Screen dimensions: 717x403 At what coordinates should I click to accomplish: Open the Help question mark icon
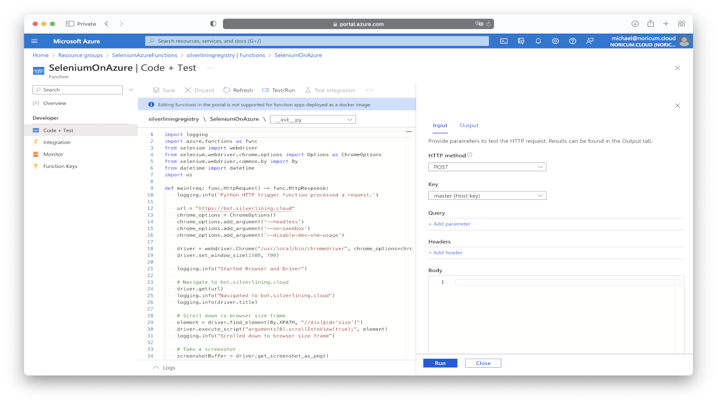[x=572, y=41]
